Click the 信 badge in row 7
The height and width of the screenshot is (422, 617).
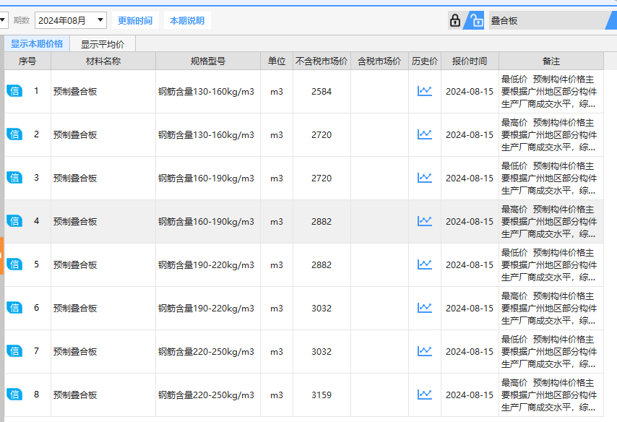(x=14, y=350)
